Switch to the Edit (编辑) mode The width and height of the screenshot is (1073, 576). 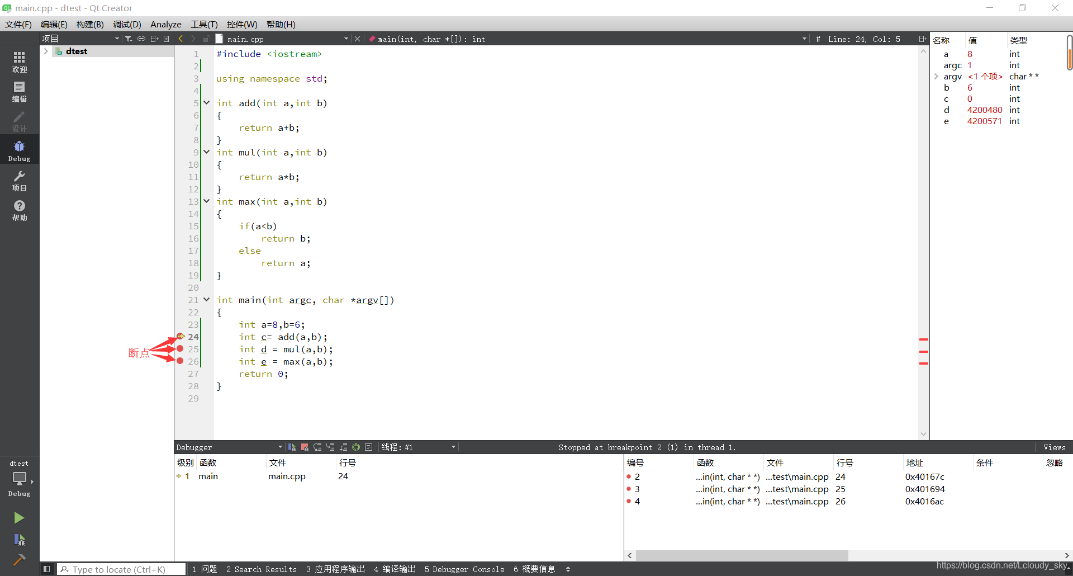point(20,92)
